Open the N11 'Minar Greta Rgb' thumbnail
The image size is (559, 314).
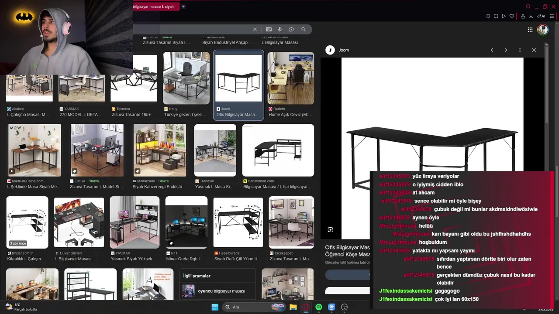[186, 222]
